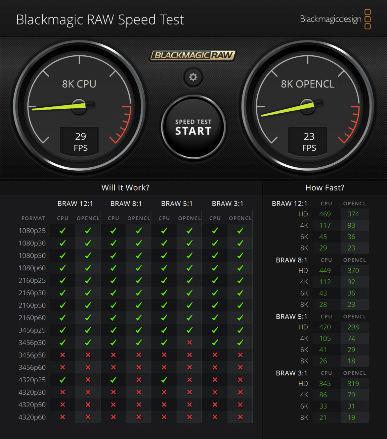Click the 3456p50 format row label

tap(32, 355)
